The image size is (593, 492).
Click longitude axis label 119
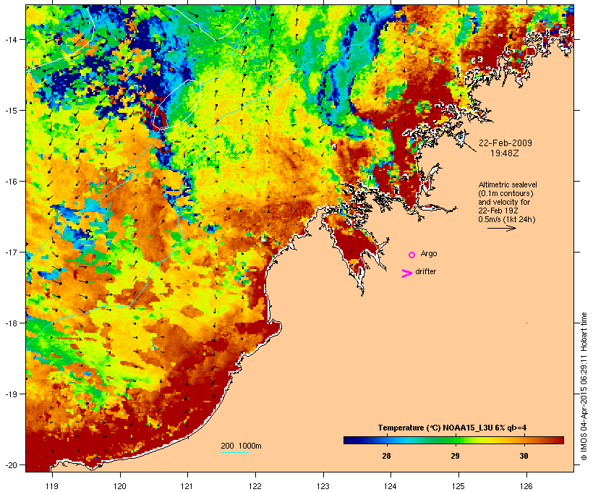tap(52, 486)
